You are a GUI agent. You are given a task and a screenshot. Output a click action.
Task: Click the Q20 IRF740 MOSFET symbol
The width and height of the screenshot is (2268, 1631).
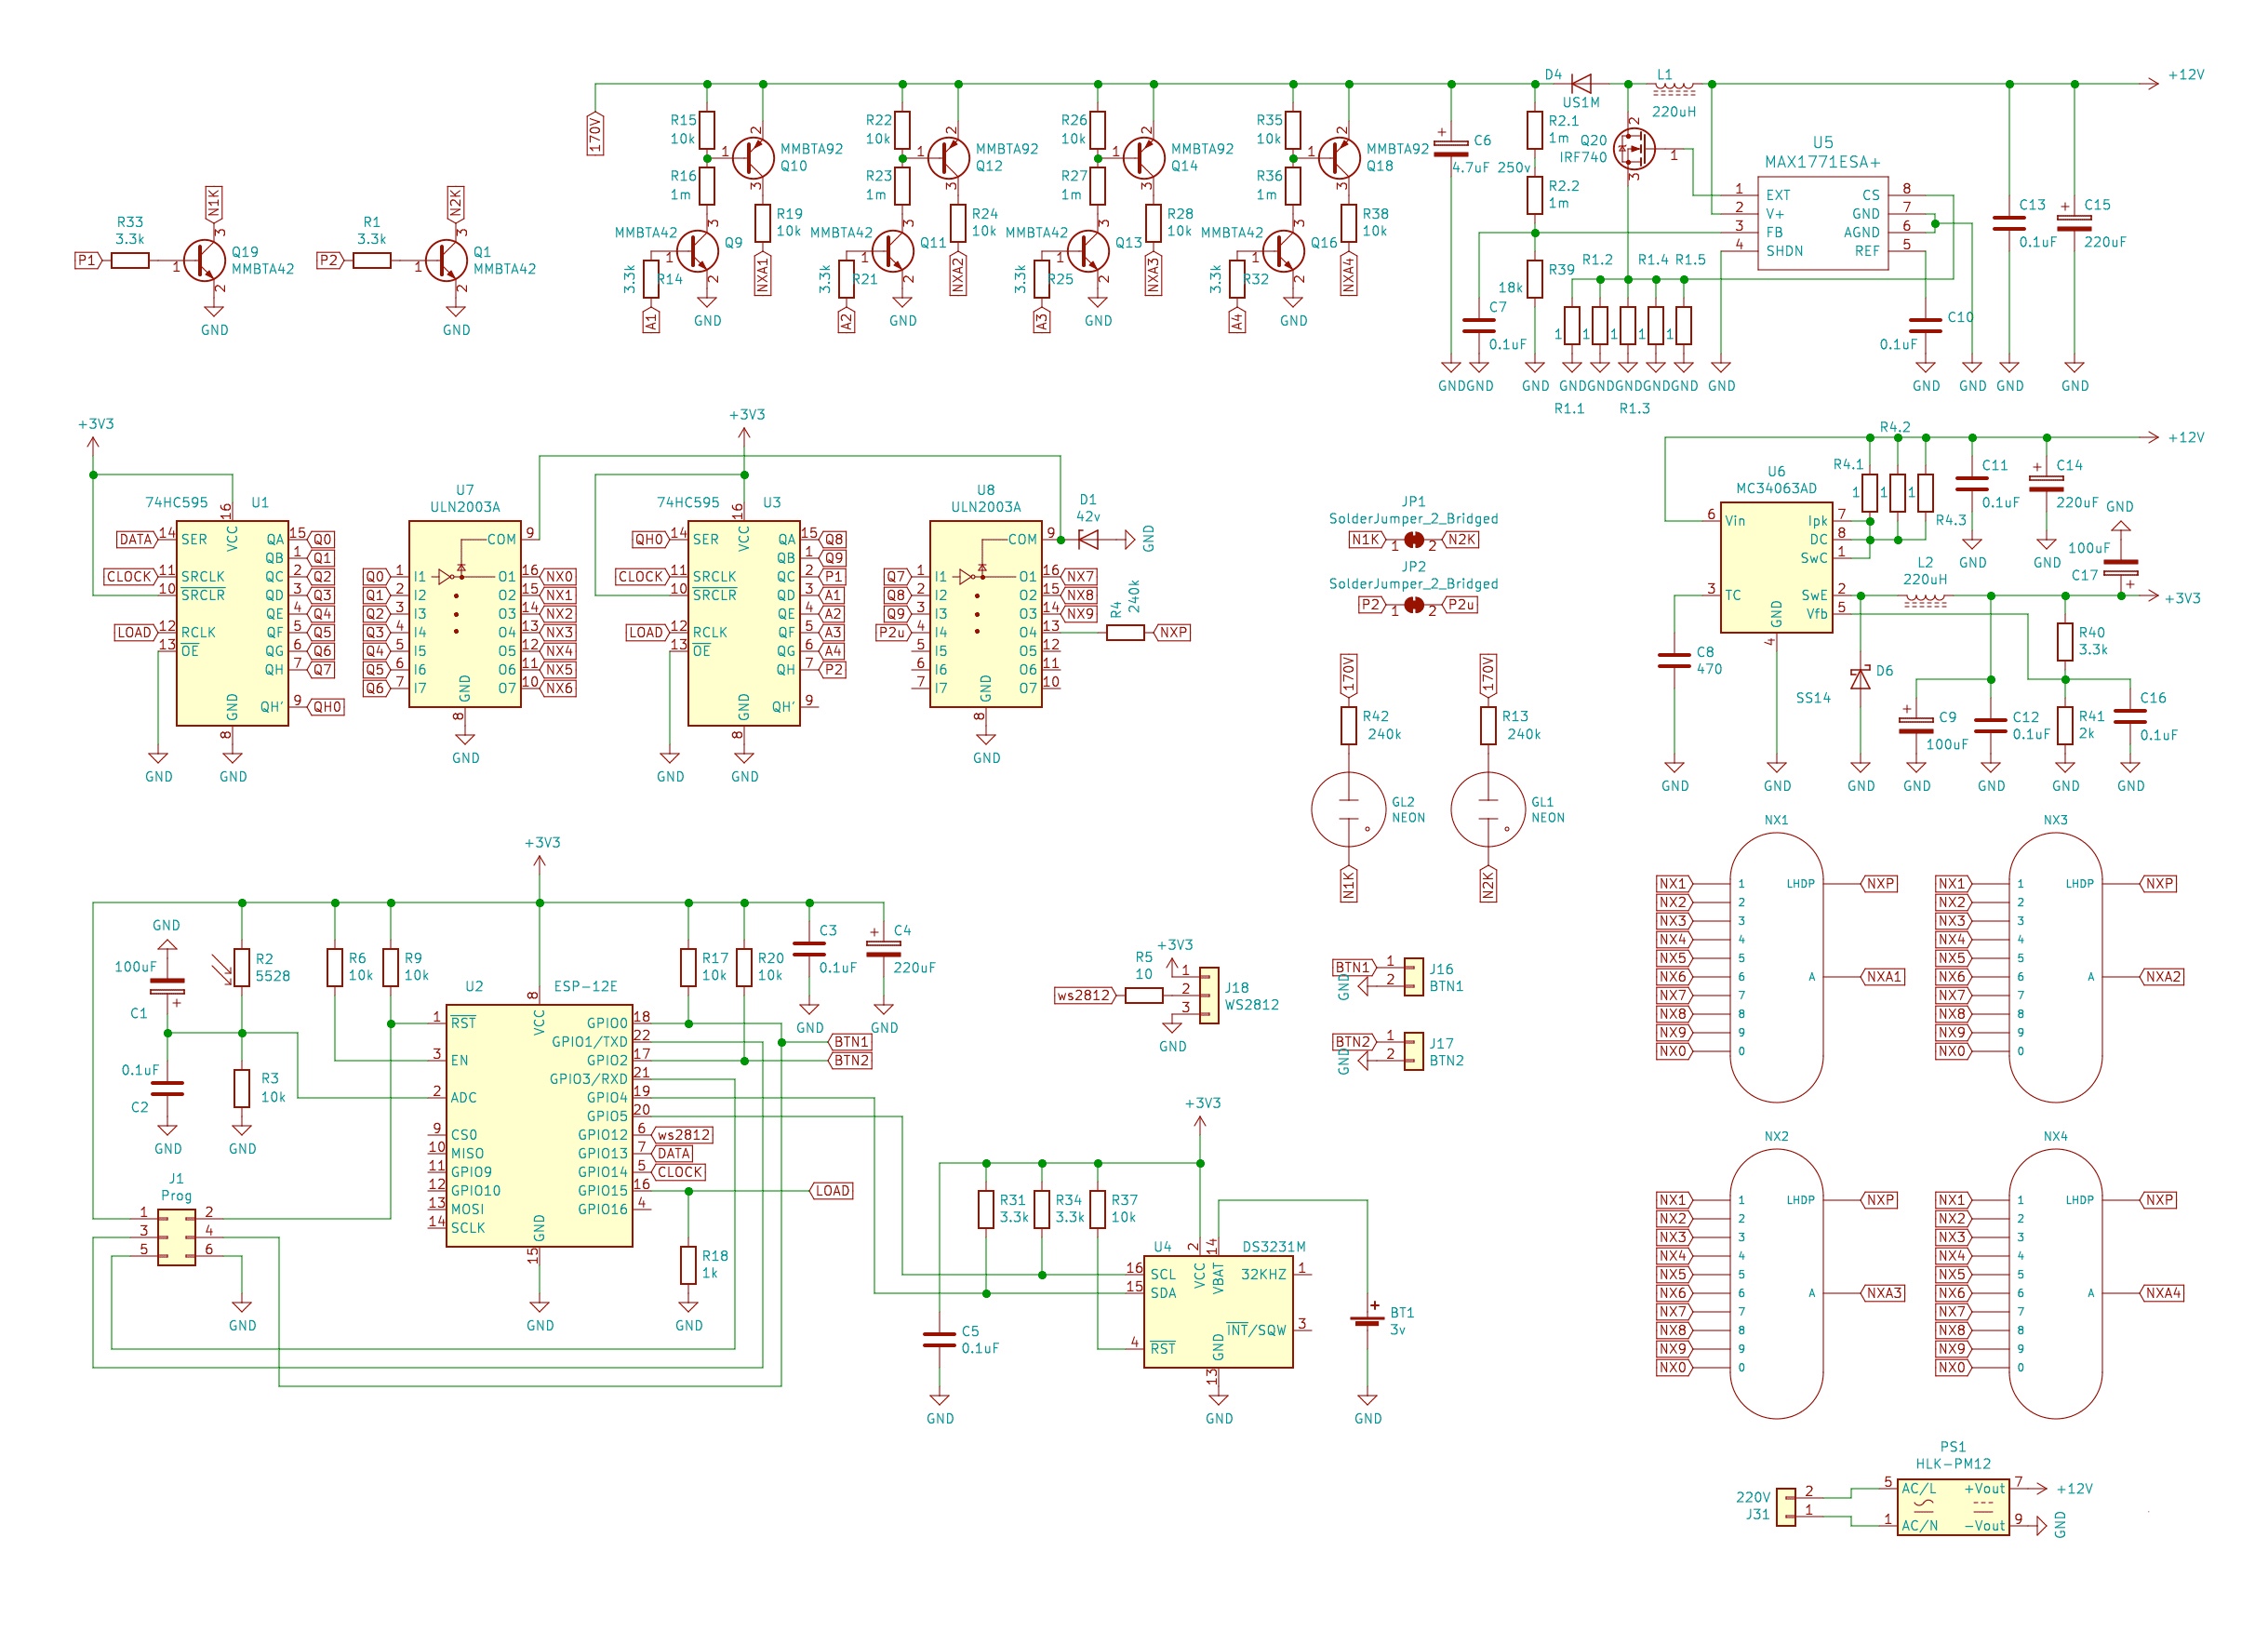1634,150
